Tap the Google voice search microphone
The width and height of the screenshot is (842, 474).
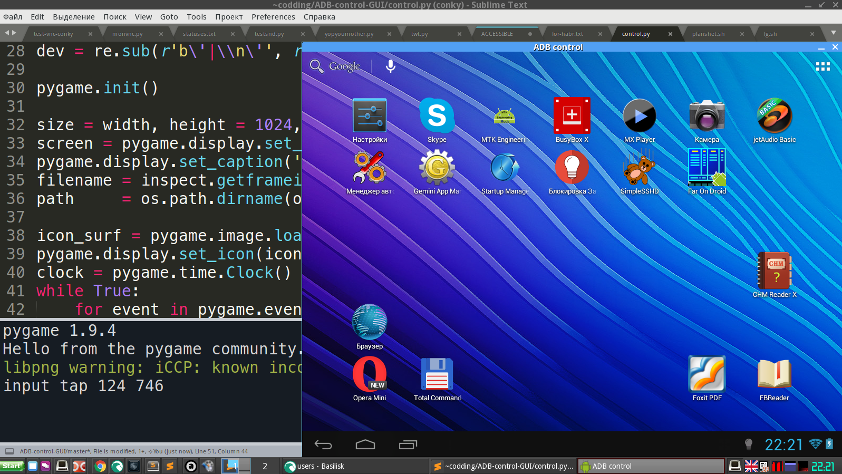click(x=391, y=66)
